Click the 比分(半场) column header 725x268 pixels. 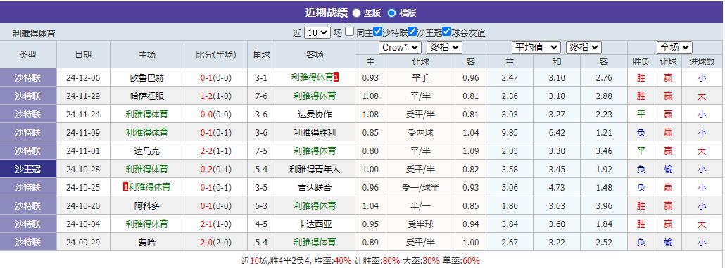pos(216,55)
